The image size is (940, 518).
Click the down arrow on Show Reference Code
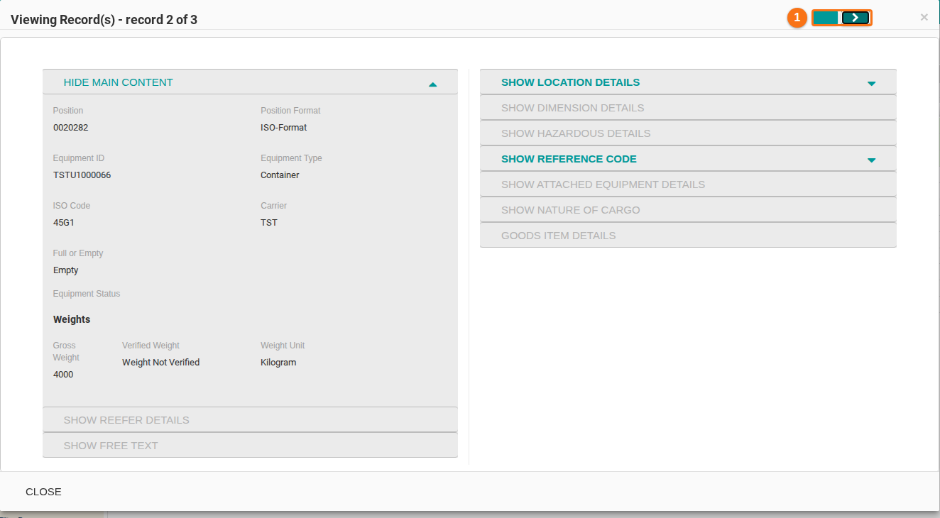(x=871, y=160)
